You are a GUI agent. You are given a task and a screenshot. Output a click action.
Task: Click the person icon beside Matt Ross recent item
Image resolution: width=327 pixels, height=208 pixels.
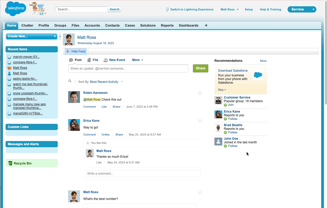(9, 73)
